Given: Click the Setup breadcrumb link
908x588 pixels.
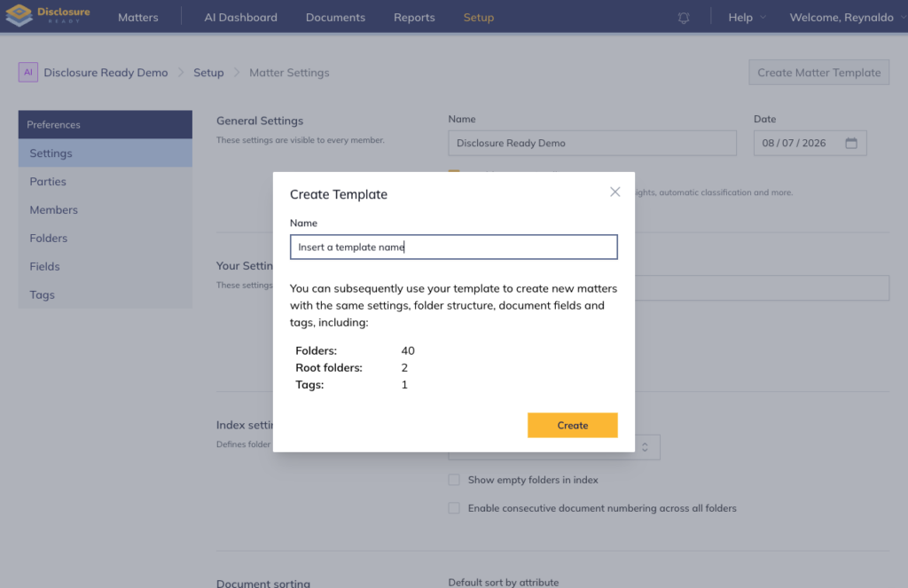Looking at the screenshot, I should (x=208, y=73).
